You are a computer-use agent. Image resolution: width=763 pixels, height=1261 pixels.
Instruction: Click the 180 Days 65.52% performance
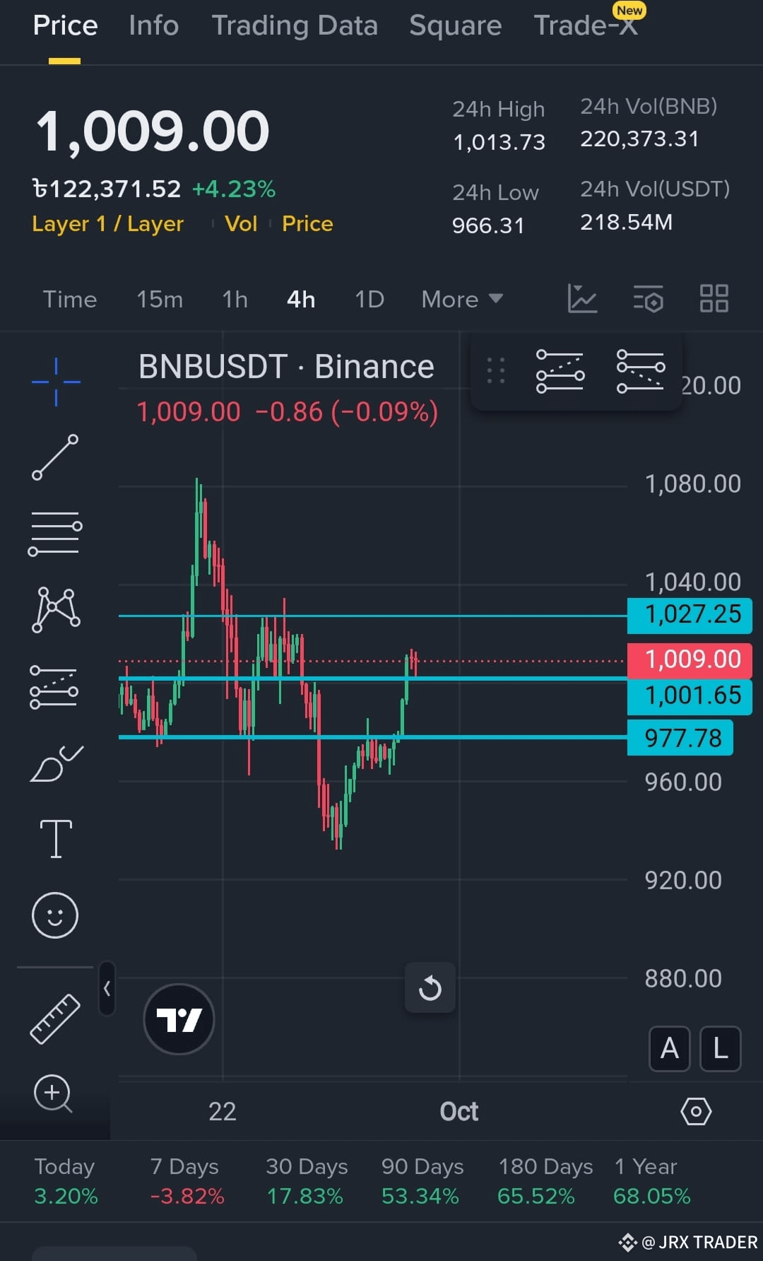tap(545, 1181)
